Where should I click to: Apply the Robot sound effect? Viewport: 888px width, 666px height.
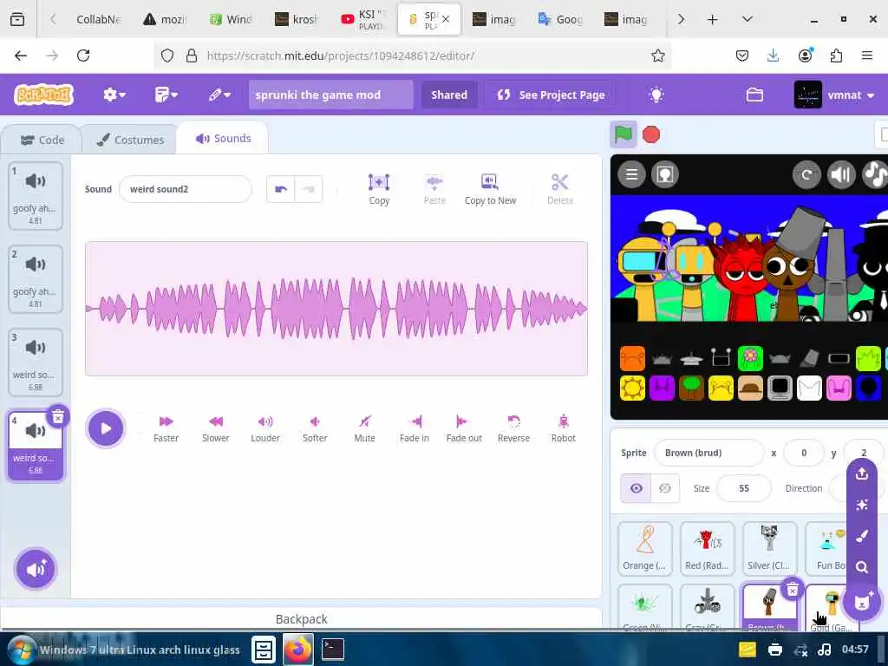pos(564,428)
